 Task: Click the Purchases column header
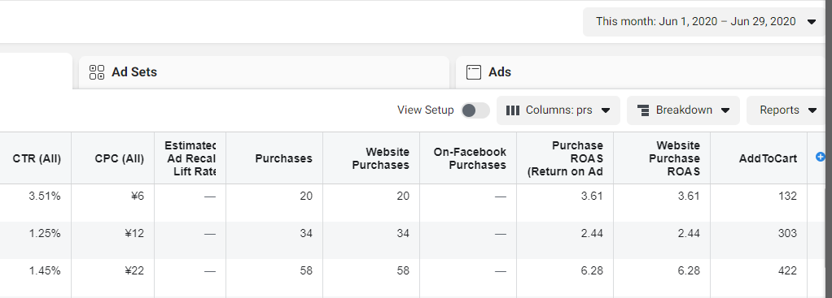[274, 158]
